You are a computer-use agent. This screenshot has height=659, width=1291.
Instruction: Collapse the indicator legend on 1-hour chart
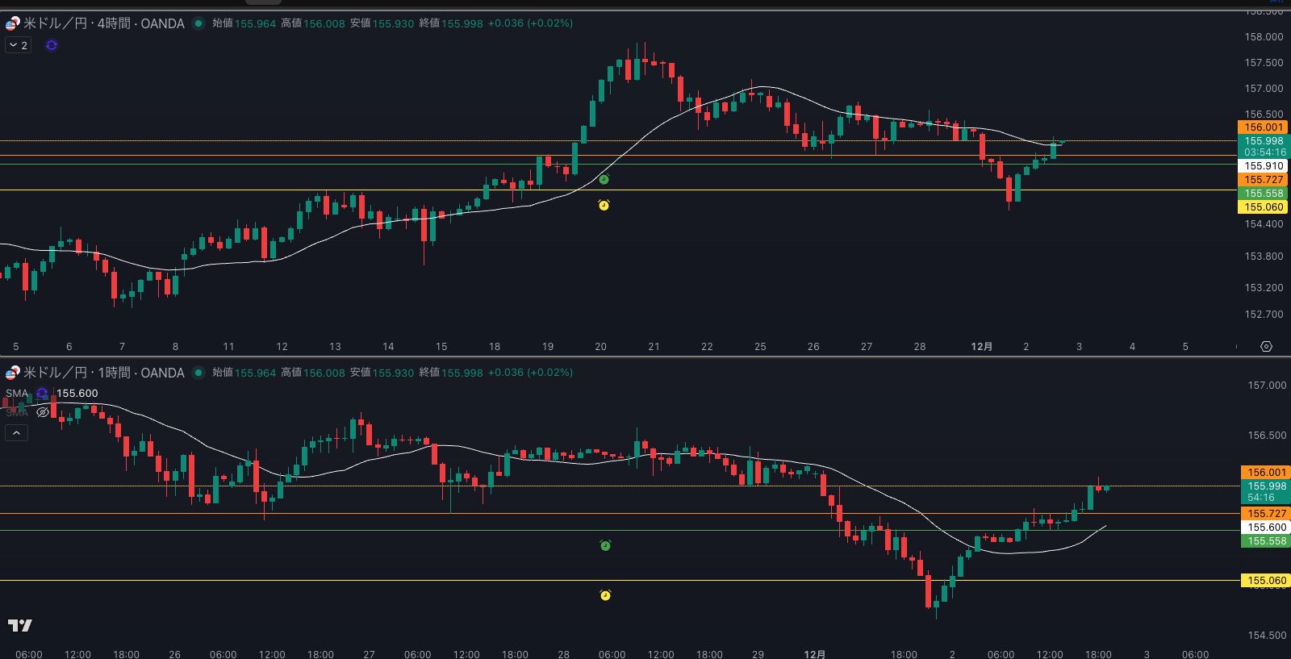tap(16, 433)
